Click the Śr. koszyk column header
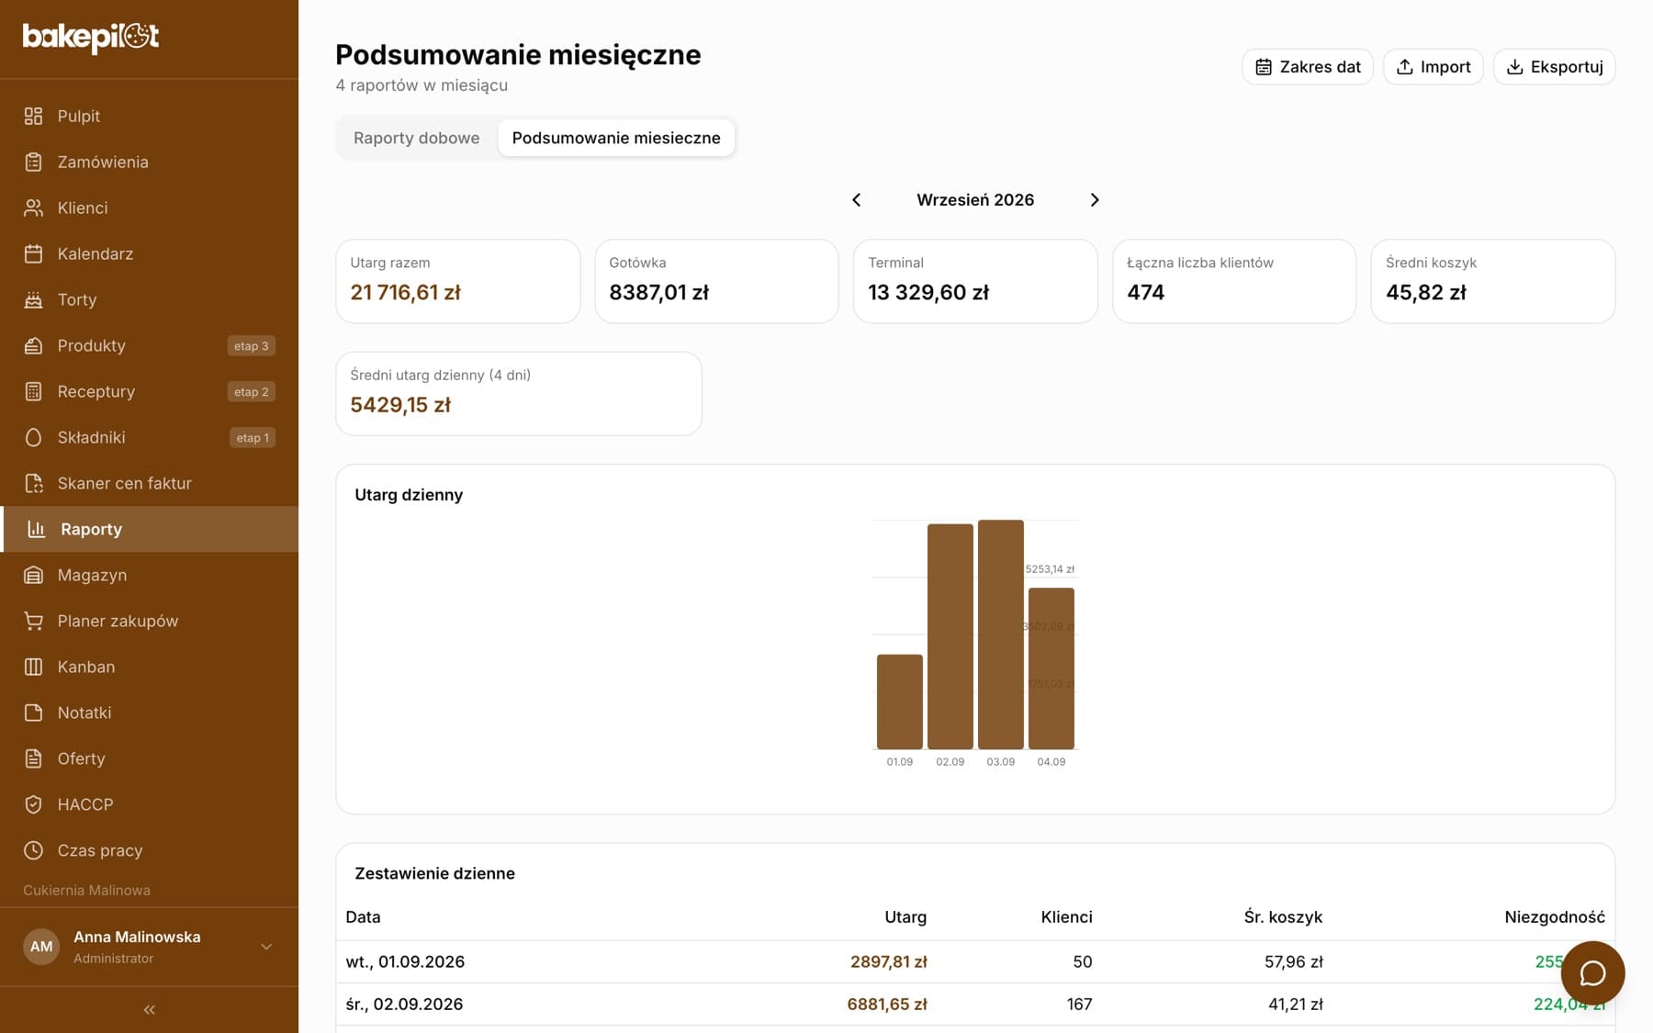 1284,917
